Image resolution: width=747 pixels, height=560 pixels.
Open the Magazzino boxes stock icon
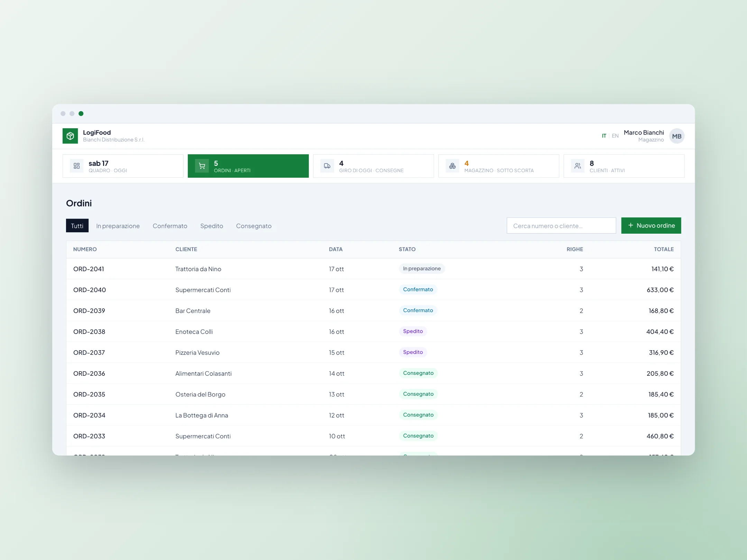(452, 166)
